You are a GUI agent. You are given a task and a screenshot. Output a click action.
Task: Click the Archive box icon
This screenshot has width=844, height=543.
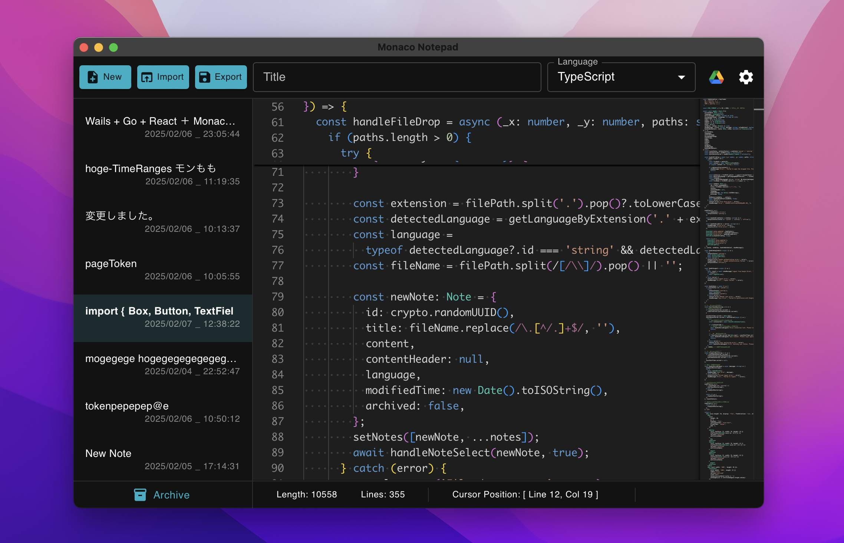click(x=140, y=494)
